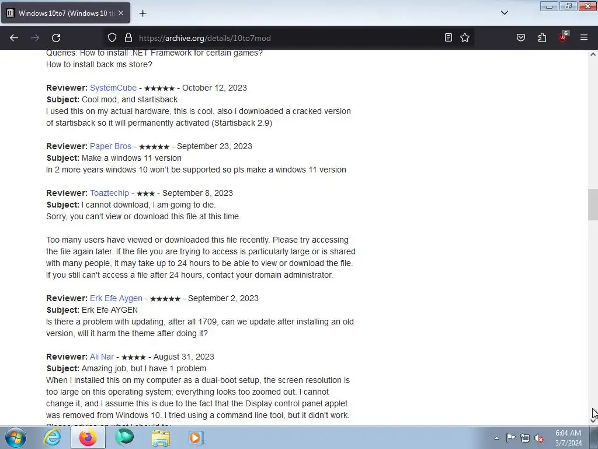Click 'Amazing job, but I have 1 problem' subject
598x449 pixels.
[144, 368]
